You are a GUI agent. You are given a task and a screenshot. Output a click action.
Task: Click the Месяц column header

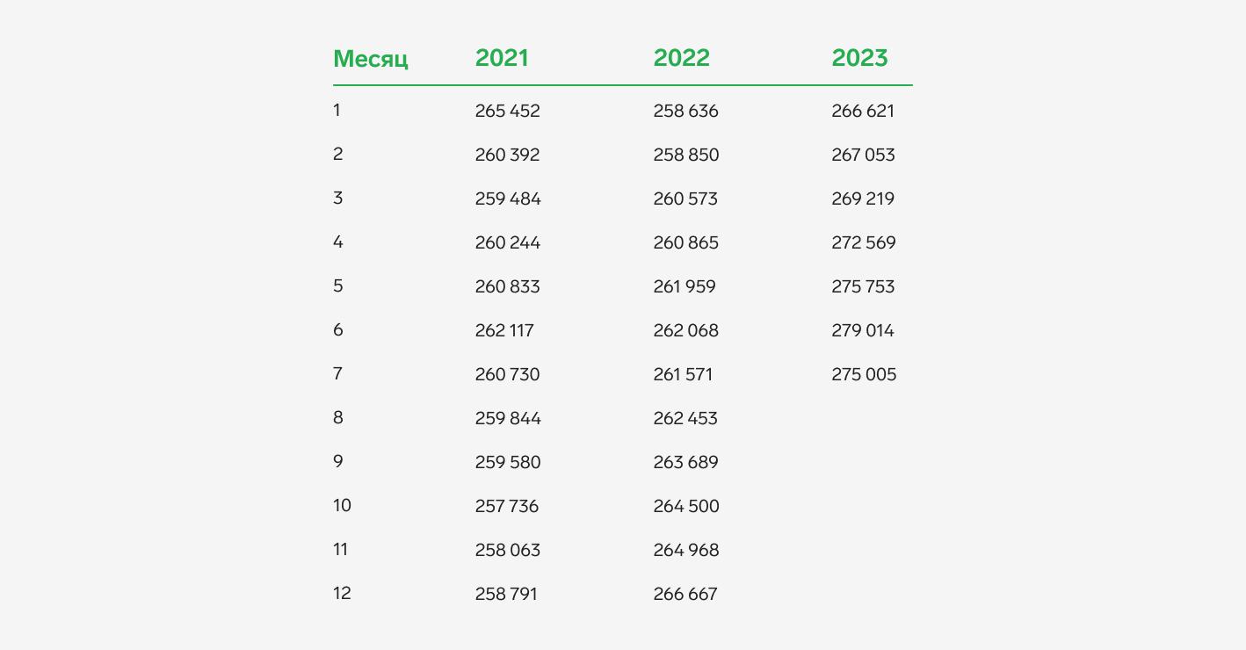click(x=371, y=60)
